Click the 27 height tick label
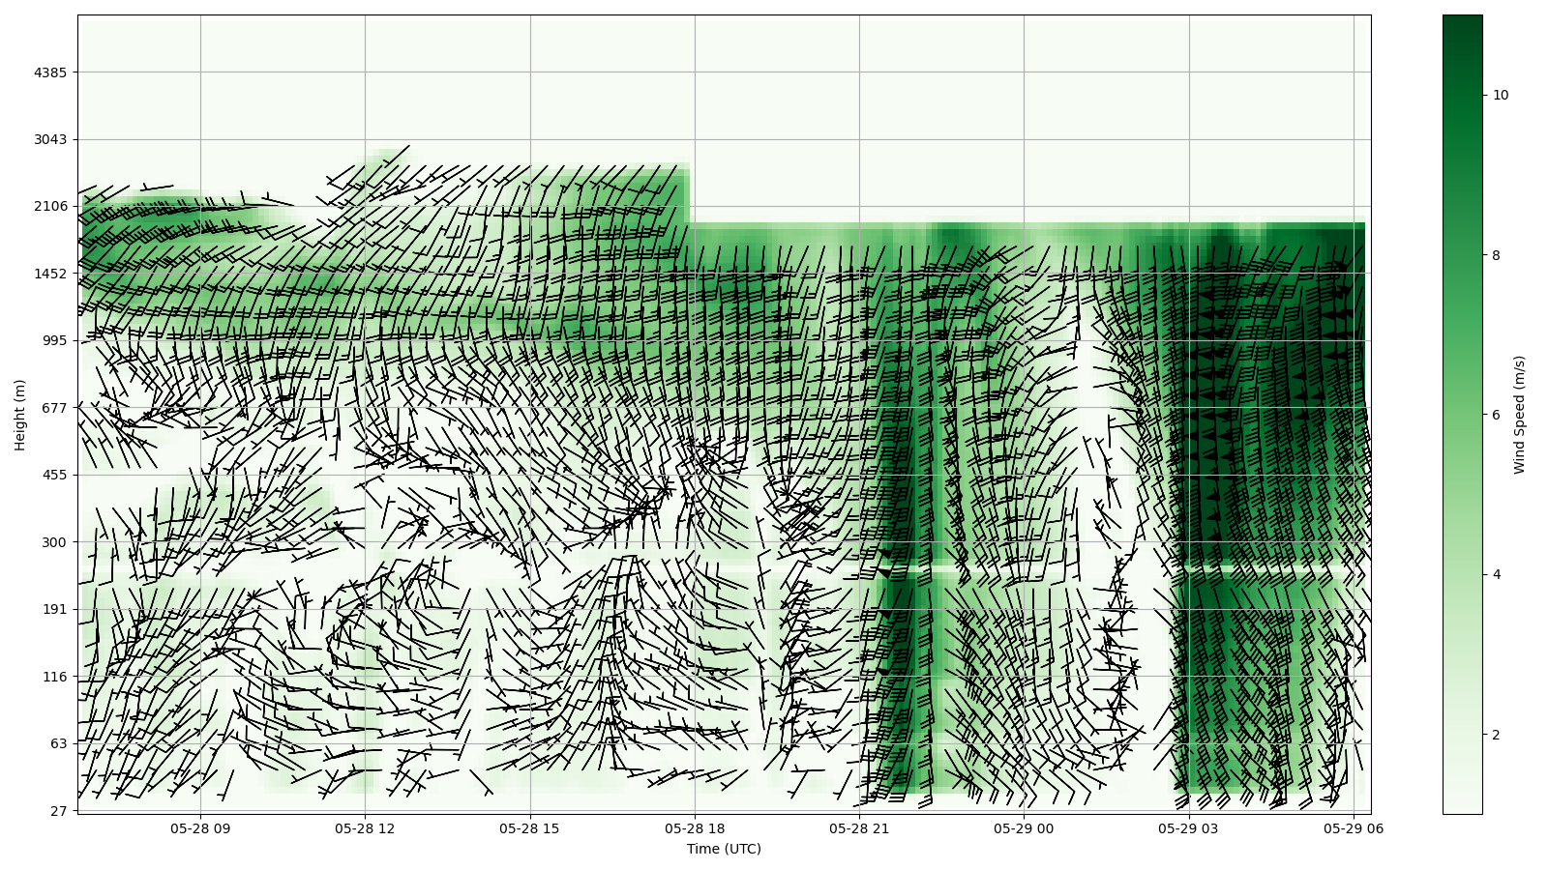This screenshot has width=1548, height=870. [x=58, y=811]
